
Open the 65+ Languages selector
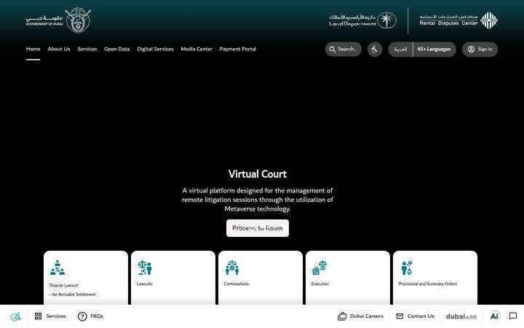434,50
